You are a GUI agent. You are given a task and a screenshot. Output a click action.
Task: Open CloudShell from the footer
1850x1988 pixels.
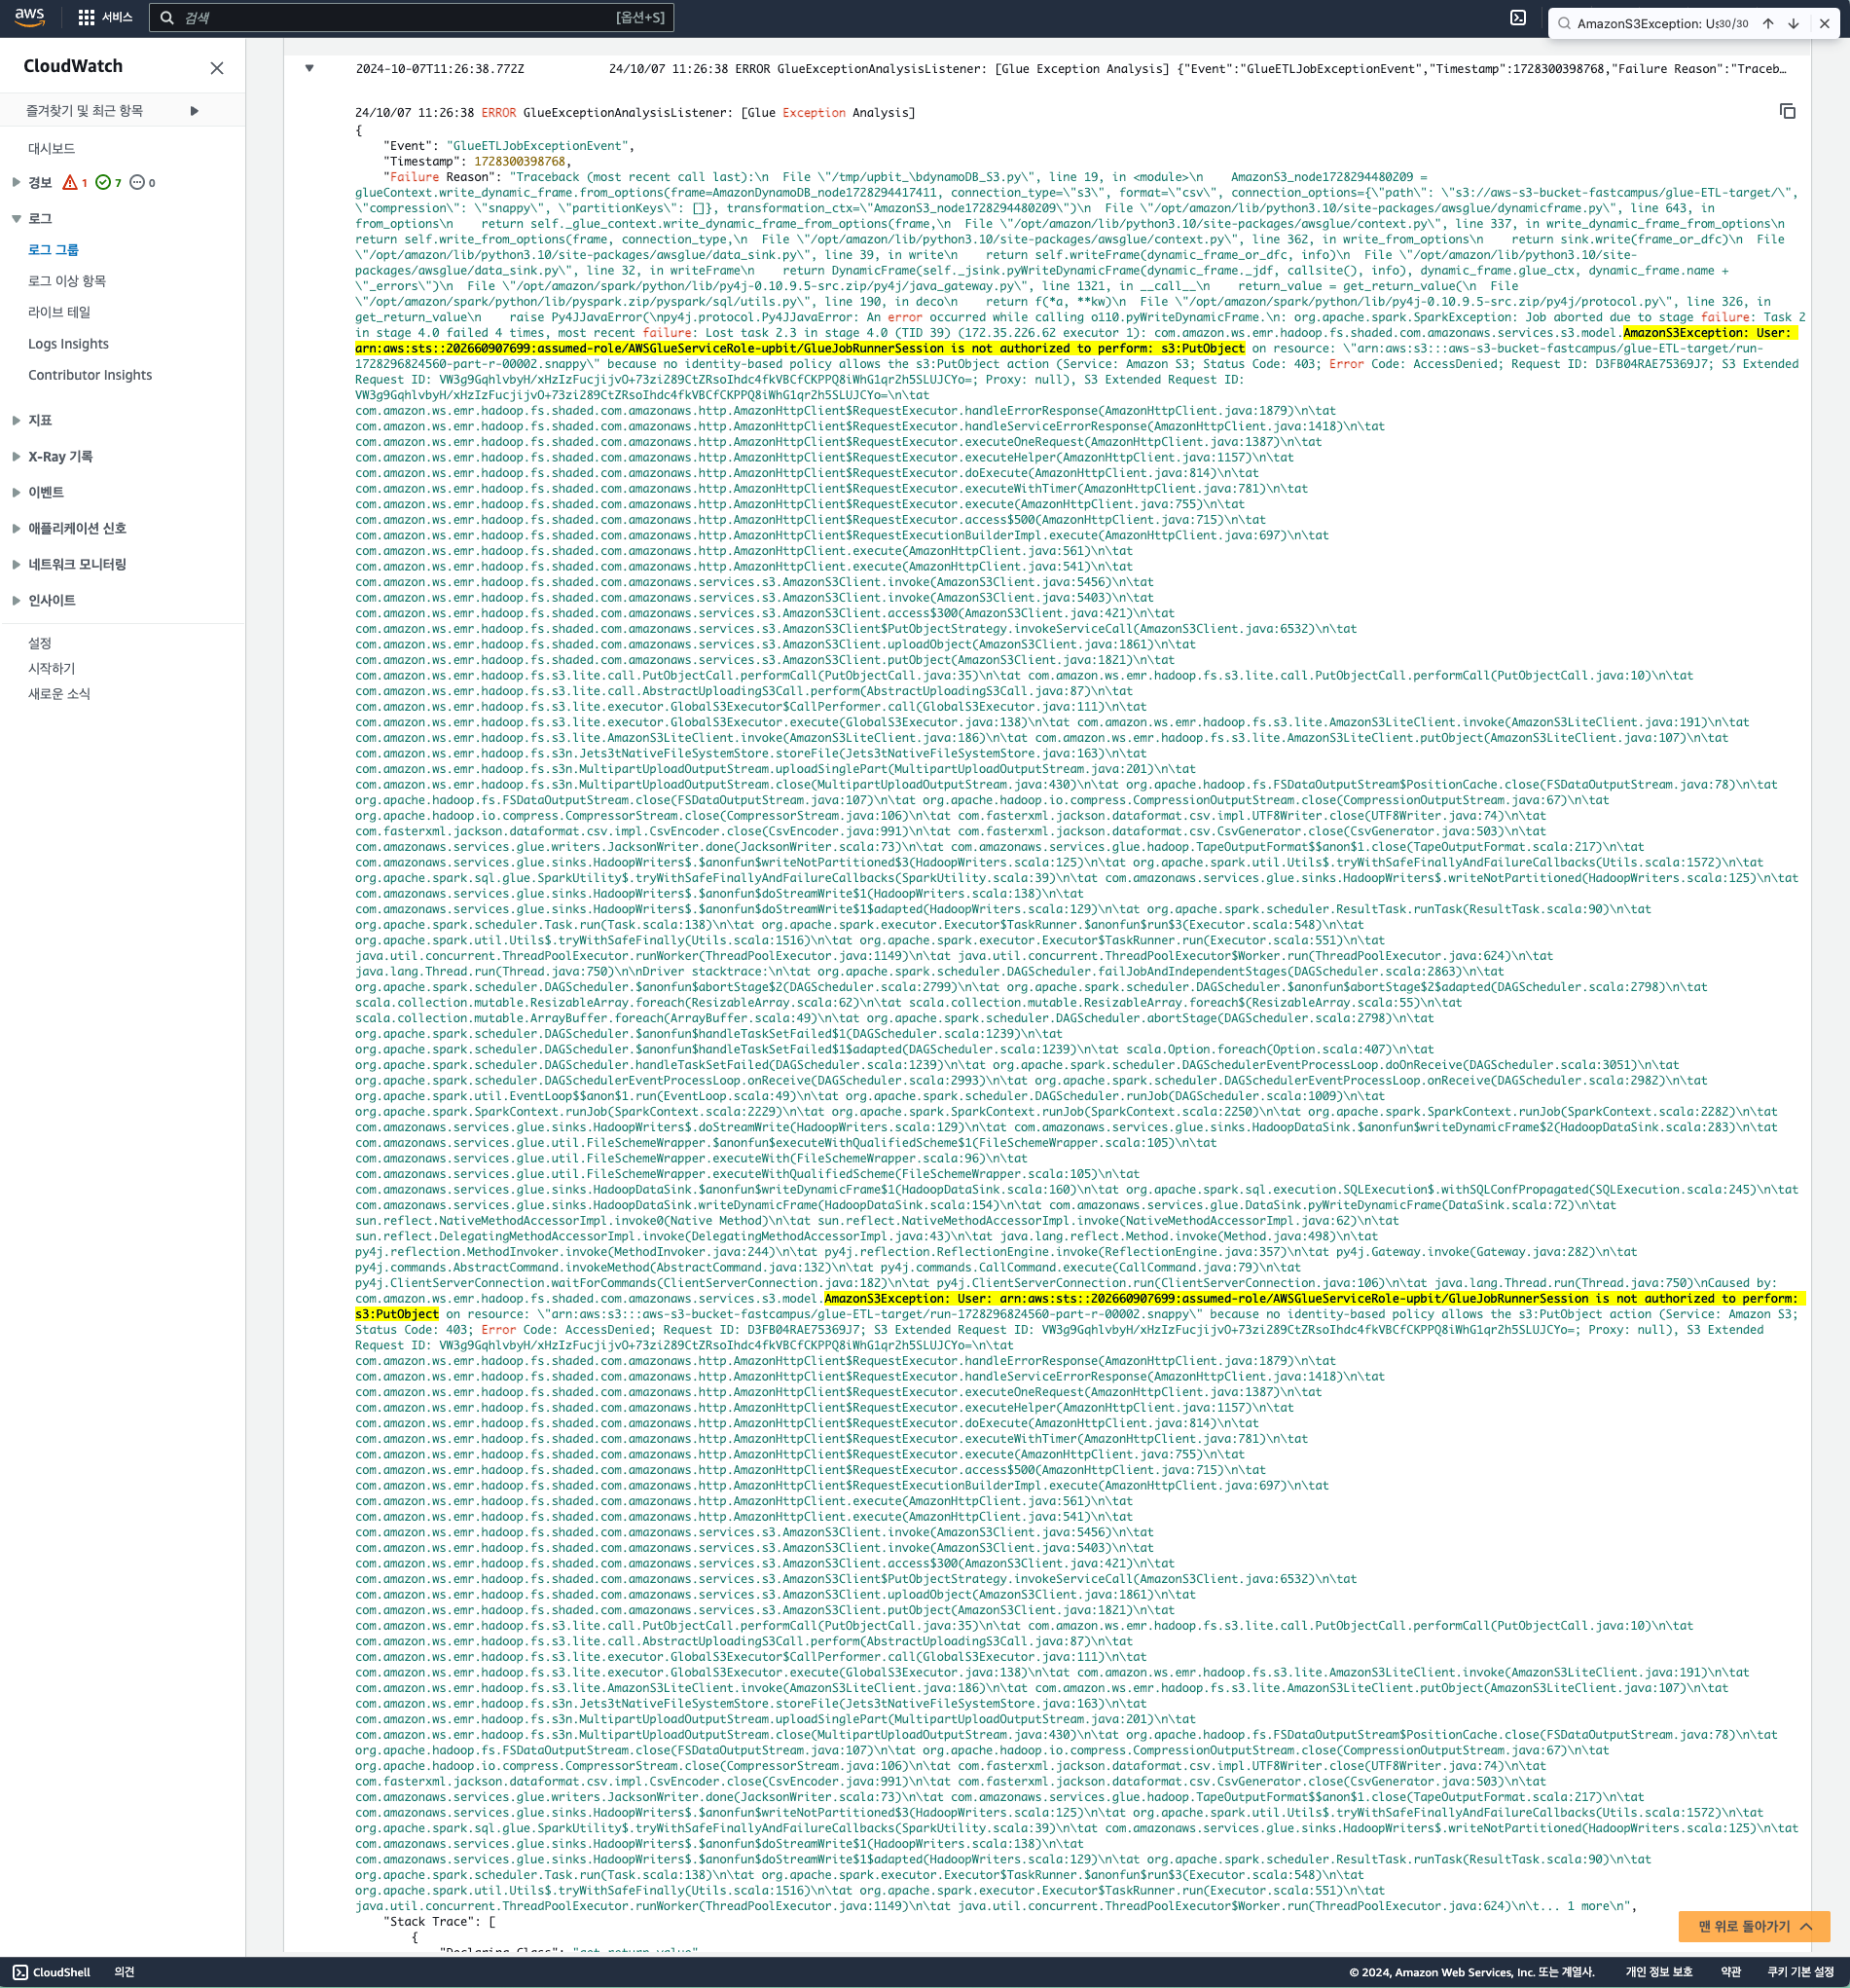(x=52, y=1972)
